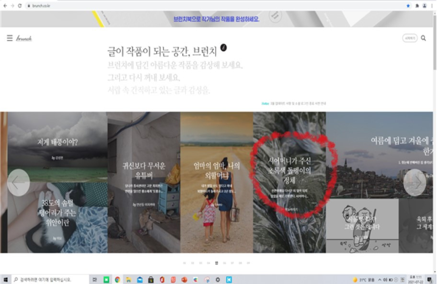Image resolution: width=438 pixels, height=284 pixels.
Task: Open the 저게 태풍이야? article card
Action: [58, 147]
